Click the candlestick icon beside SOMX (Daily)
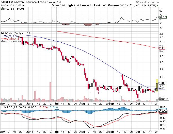Image resolution: width=173 pixels, height=134 pixels. tap(3, 33)
